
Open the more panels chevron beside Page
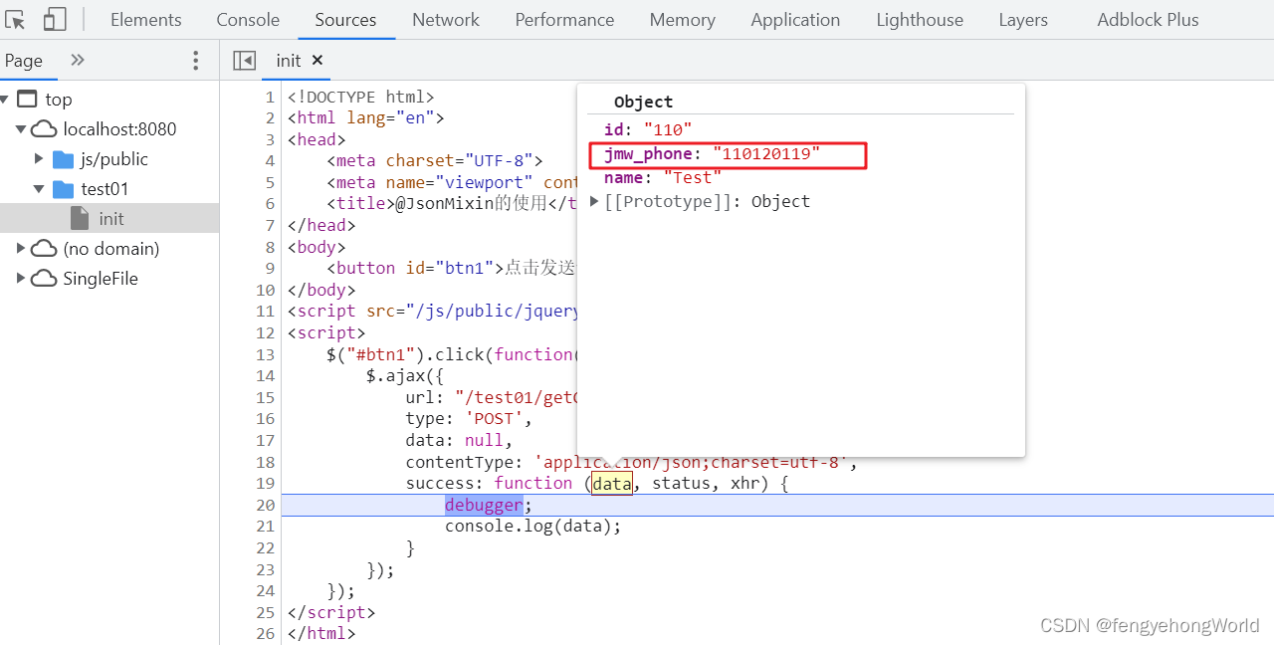tap(78, 60)
